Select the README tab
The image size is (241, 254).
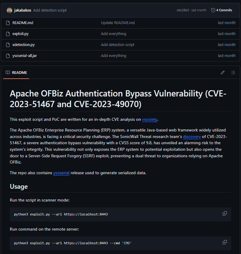point(16,72)
